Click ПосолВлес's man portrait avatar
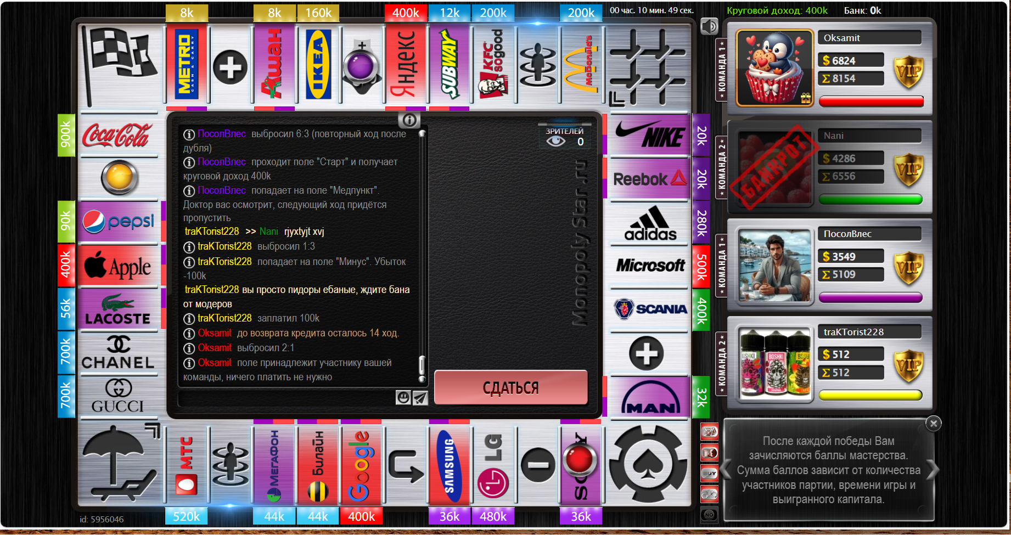Viewport: 1011px width, 535px height. click(774, 266)
